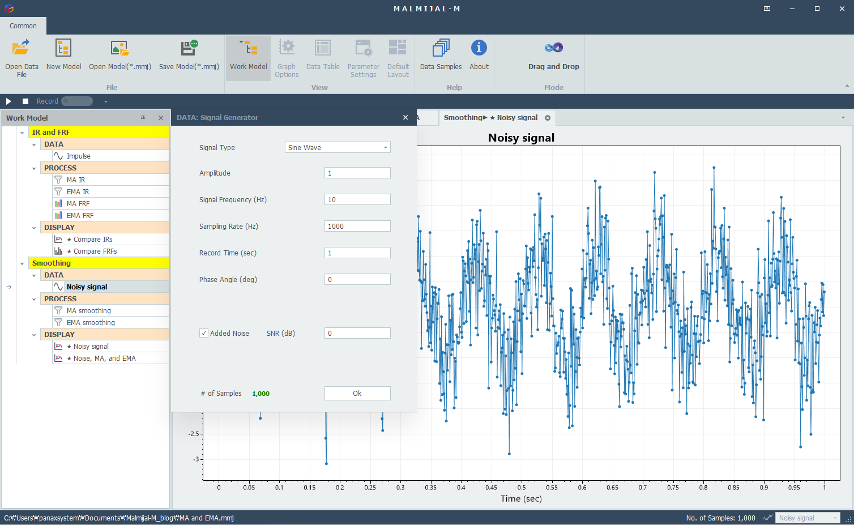Open Data Samples help
The height and width of the screenshot is (525, 854).
pyautogui.click(x=441, y=55)
